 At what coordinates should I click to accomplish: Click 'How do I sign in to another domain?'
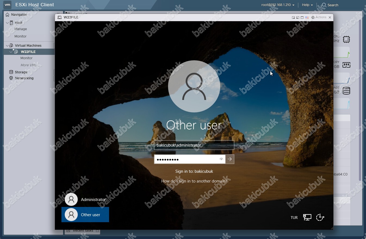coord(194,181)
